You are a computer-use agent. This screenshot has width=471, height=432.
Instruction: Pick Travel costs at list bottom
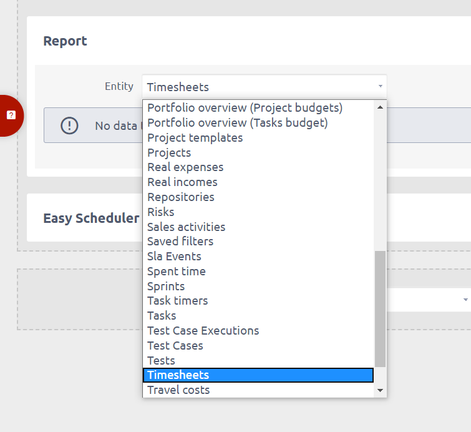point(178,390)
